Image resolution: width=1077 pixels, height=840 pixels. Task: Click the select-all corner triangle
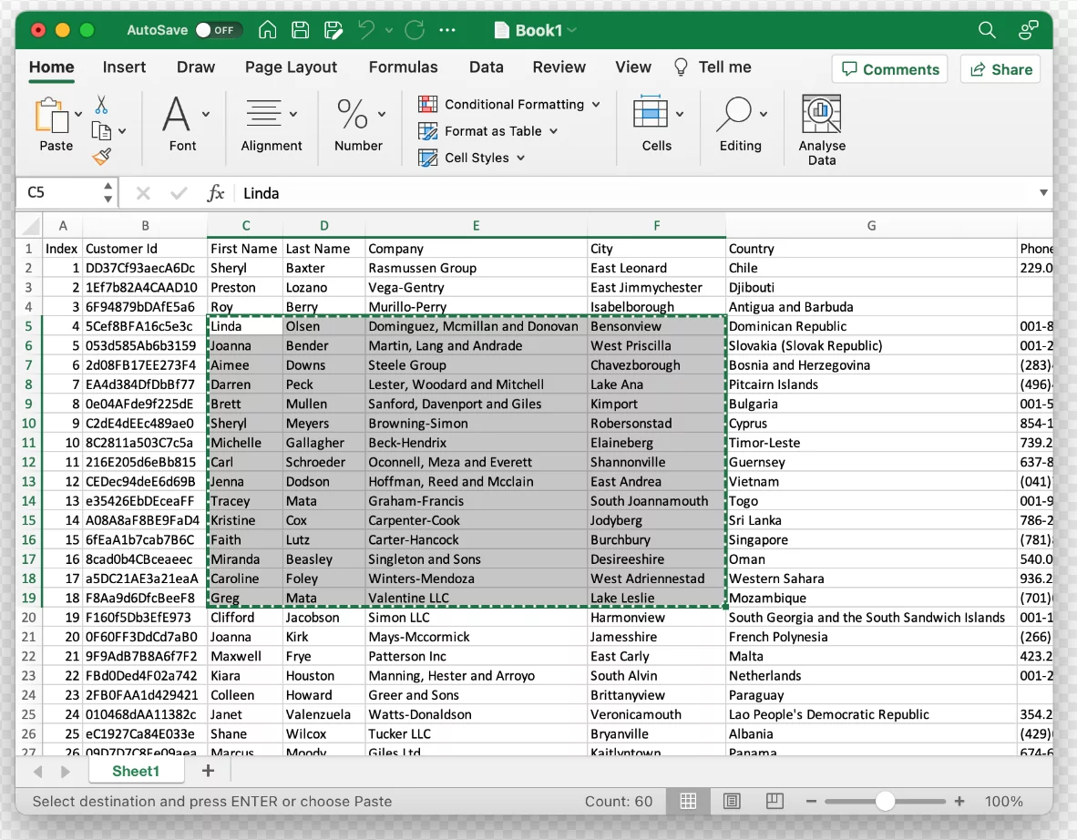30,226
